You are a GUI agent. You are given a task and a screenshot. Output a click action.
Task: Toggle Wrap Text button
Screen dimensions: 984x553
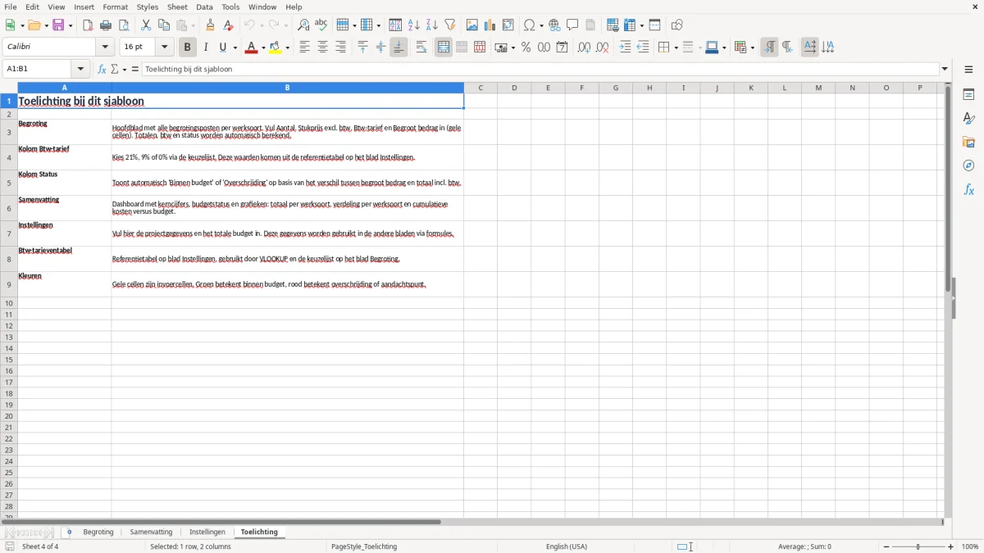[421, 48]
